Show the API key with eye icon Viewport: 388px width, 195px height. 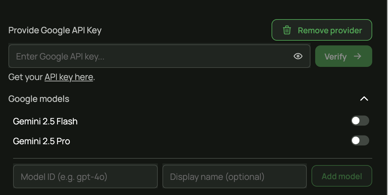point(298,56)
